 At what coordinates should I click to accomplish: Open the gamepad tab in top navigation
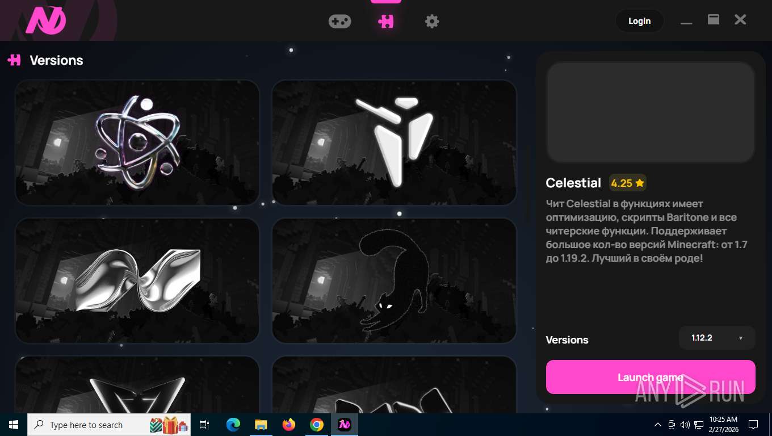point(339,22)
